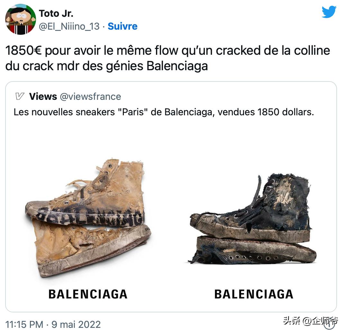
Task: Follow the account via Suivre
Action: point(123,26)
